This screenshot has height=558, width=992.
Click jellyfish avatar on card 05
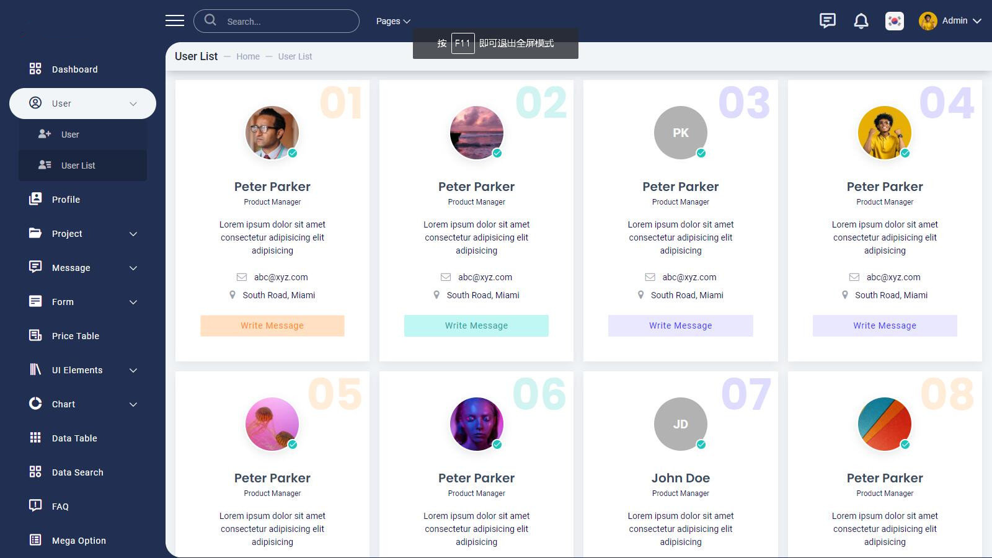[x=272, y=424]
